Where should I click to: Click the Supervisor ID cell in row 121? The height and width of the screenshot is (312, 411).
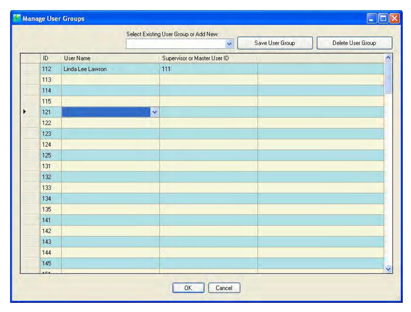(x=208, y=112)
